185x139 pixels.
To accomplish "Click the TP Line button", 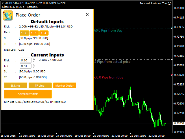I will click(40, 85).
